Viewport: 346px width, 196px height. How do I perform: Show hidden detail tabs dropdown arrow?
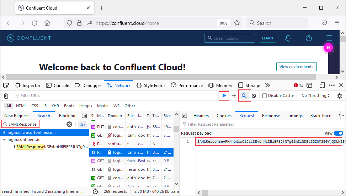[343, 115]
